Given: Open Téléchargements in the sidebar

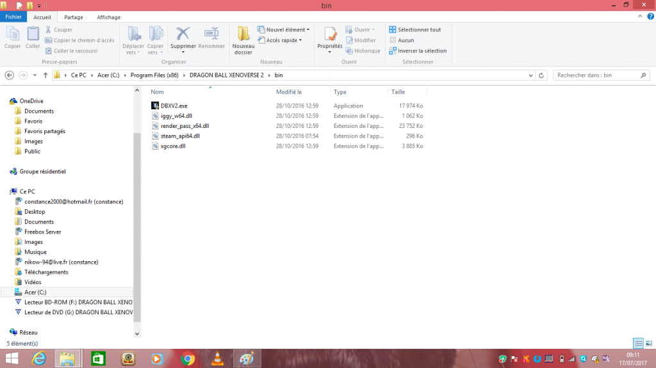Looking at the screenshot, I should click(x=46, y=272).
